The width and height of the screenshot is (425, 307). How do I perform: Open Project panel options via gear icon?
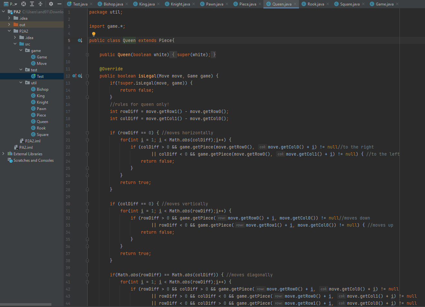[51, 3]
